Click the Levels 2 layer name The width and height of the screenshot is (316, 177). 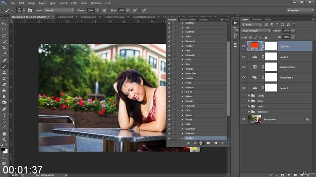coord(284,57)
